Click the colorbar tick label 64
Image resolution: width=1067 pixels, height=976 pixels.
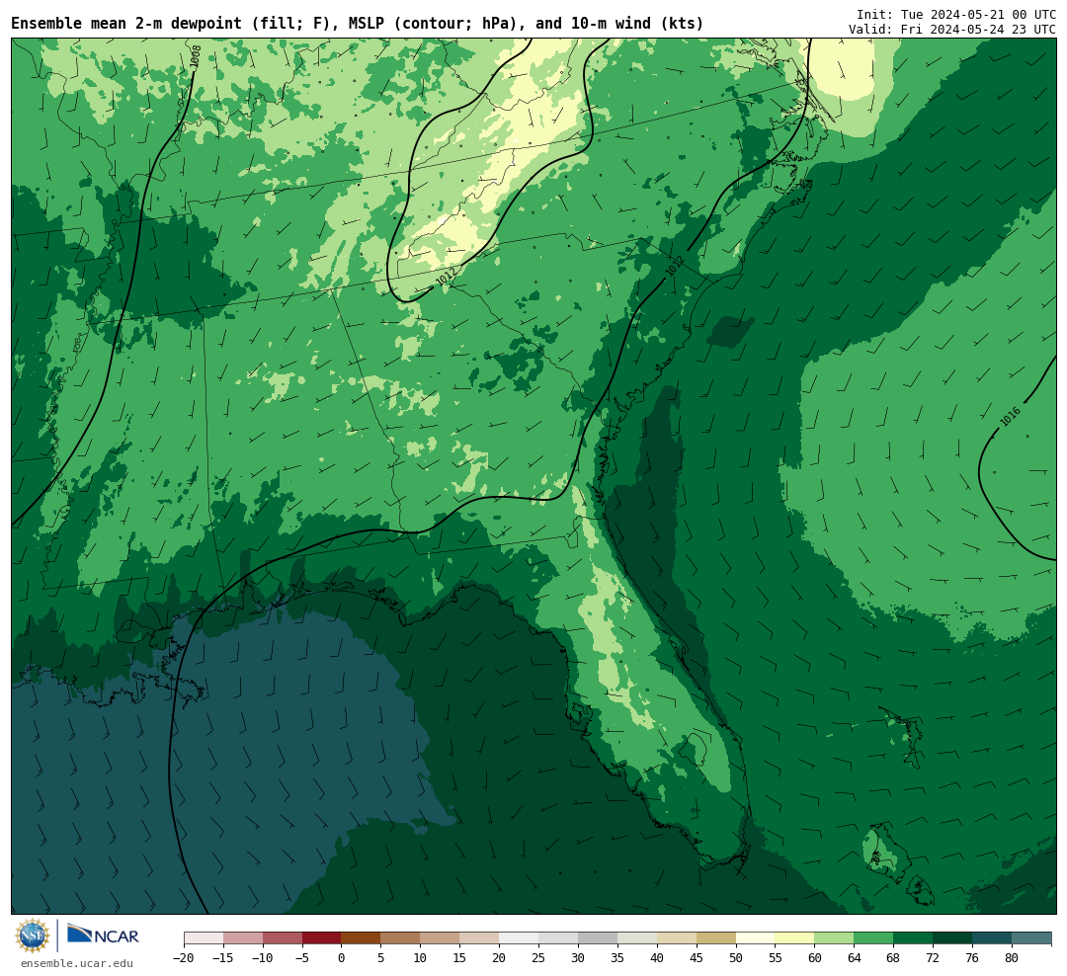pos(855,957)
